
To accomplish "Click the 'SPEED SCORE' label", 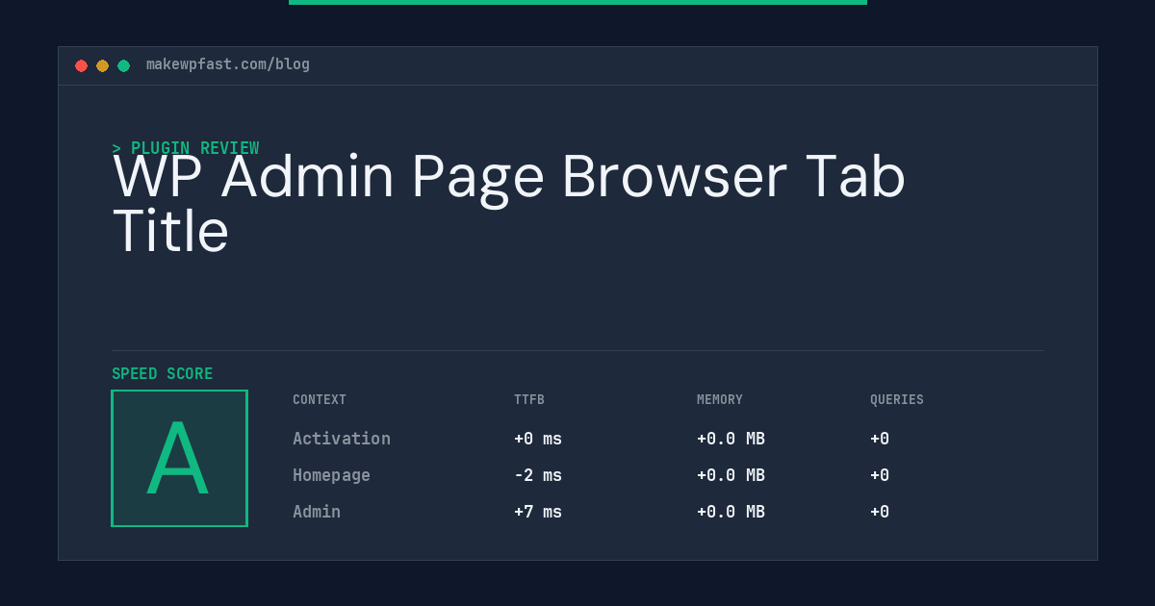I will click(x=163, y=374).
